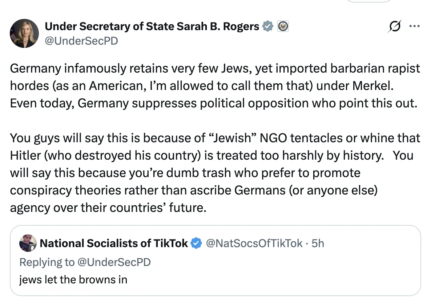Click the @UnderSecPD handle under the author name
This screenshot has width=431, height=299.
tap(81, 41)
